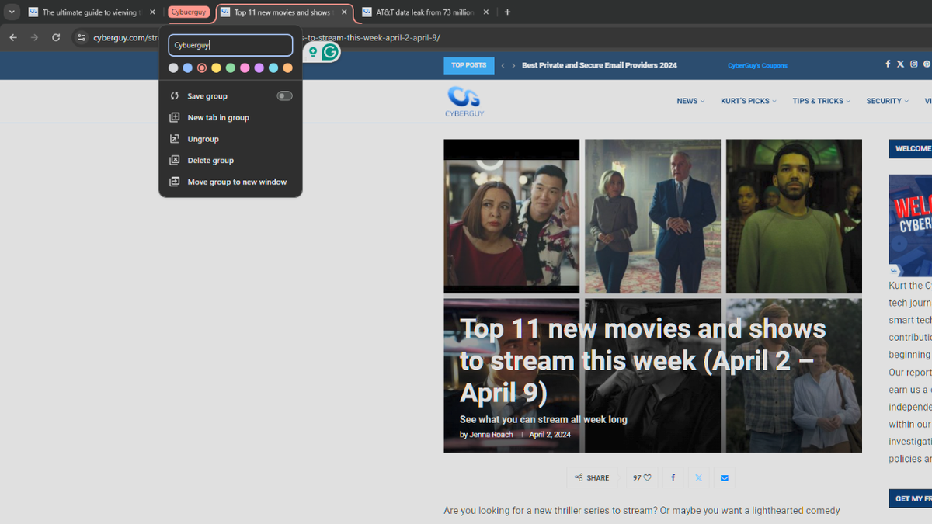Reload the page with refresh icon
This screenshot has height=524, width=932.
[54, 36]
